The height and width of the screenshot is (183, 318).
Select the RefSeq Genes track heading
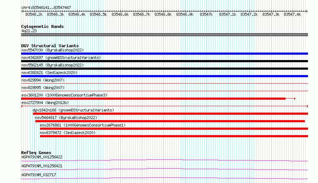[x=36, y=153]
